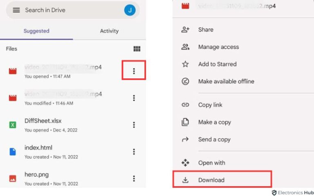Click the offline checkmark circle icon
Image resolution: width=314 pixels, height=196 pixels.
185,81
